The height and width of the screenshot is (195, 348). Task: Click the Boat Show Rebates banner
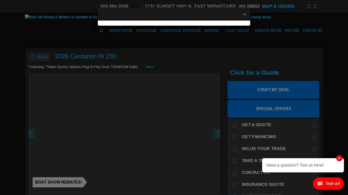(x=59, y=182)
